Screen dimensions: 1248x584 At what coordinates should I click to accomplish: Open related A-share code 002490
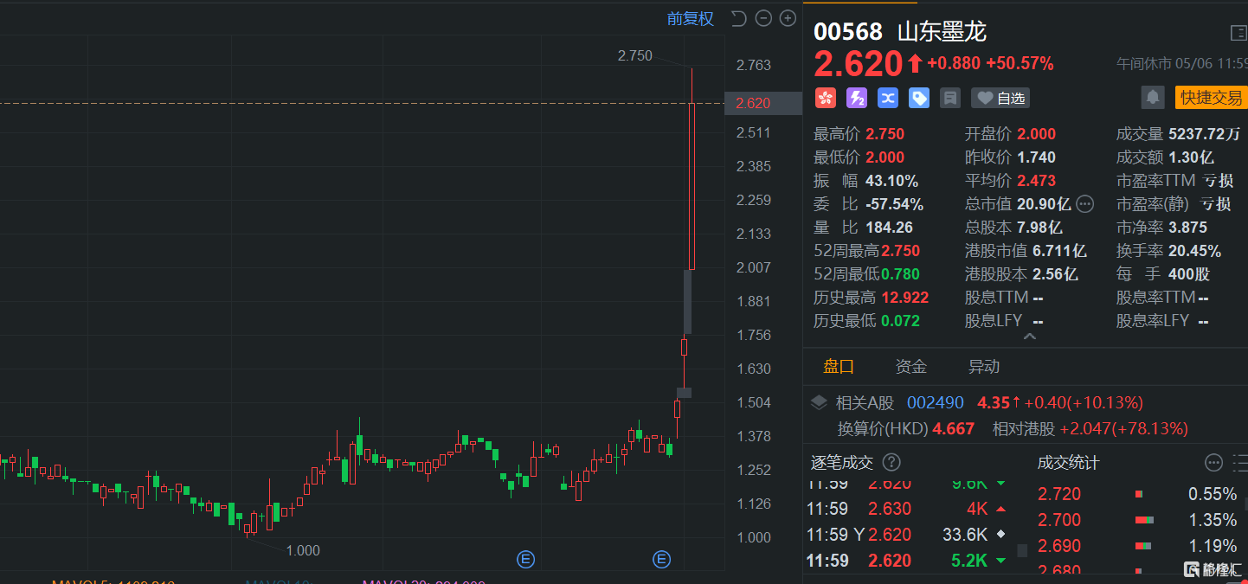pyautogui.click(x=936, y=402)
